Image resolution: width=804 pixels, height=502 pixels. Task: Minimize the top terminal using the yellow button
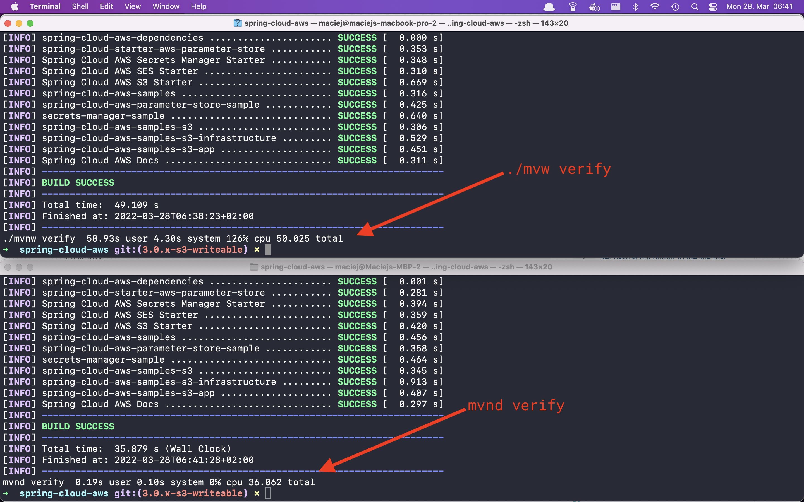[x=19, y=23]
